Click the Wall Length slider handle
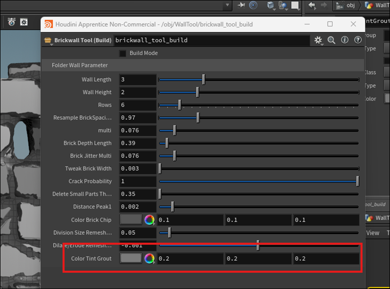 (x=203, y=79)
